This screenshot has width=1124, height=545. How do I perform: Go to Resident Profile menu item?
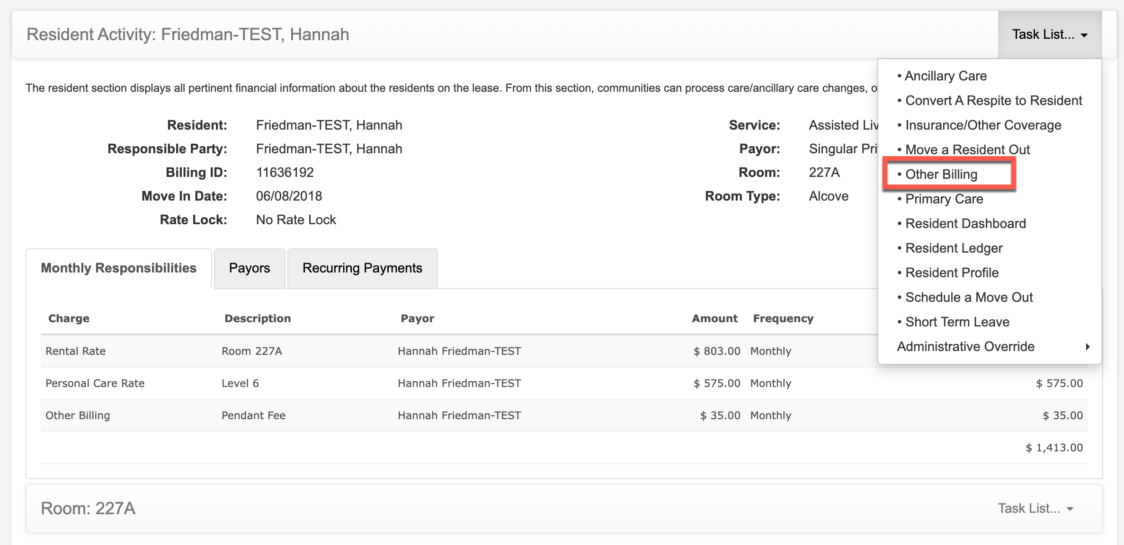(x=952, y=273)
